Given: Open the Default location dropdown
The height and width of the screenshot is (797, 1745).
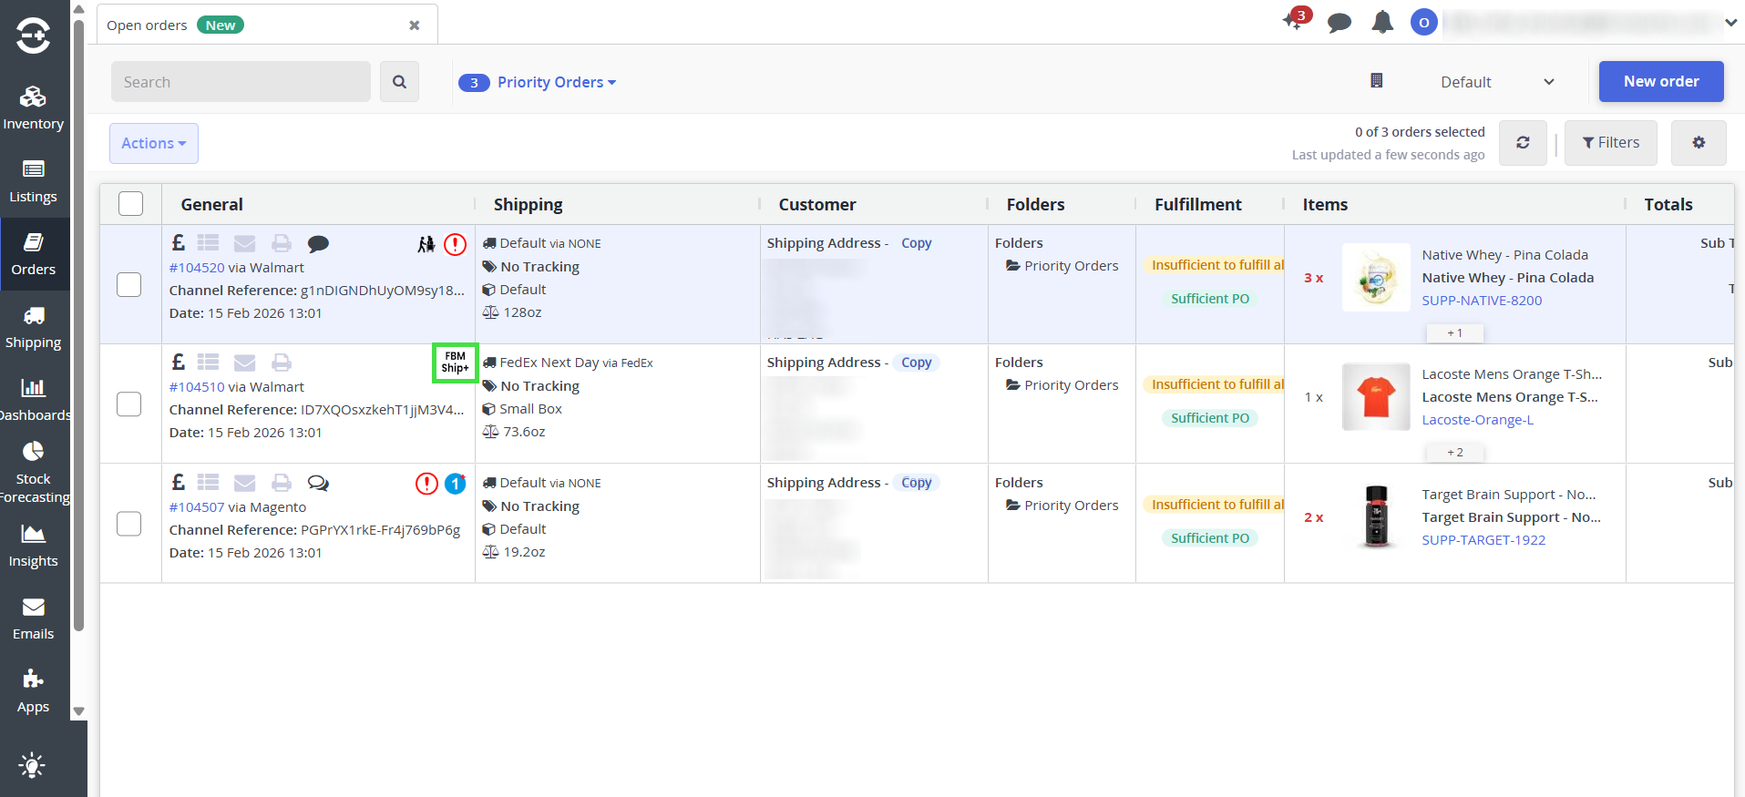Looking at the screenshot, I should tap(1497, 82).
